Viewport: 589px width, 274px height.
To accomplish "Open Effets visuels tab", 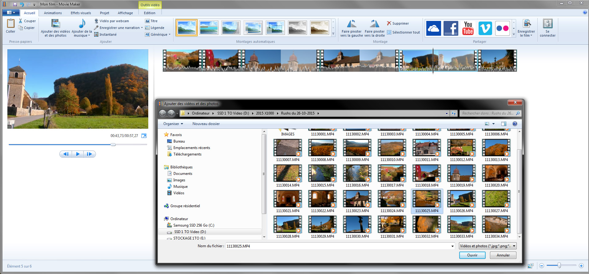I will point(81,13).
